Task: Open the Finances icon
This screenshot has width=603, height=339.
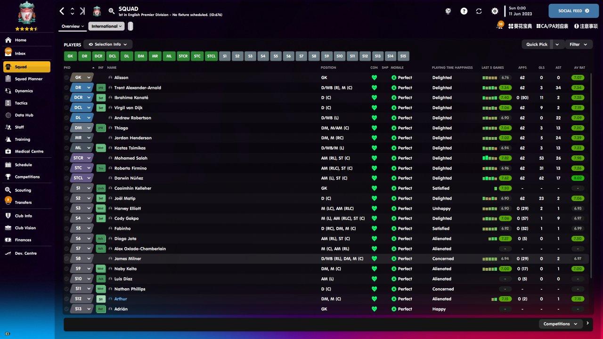Action: [x=8, y=240]
